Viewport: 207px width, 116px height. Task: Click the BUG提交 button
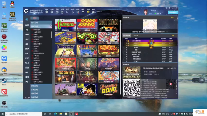click(173, 12)
